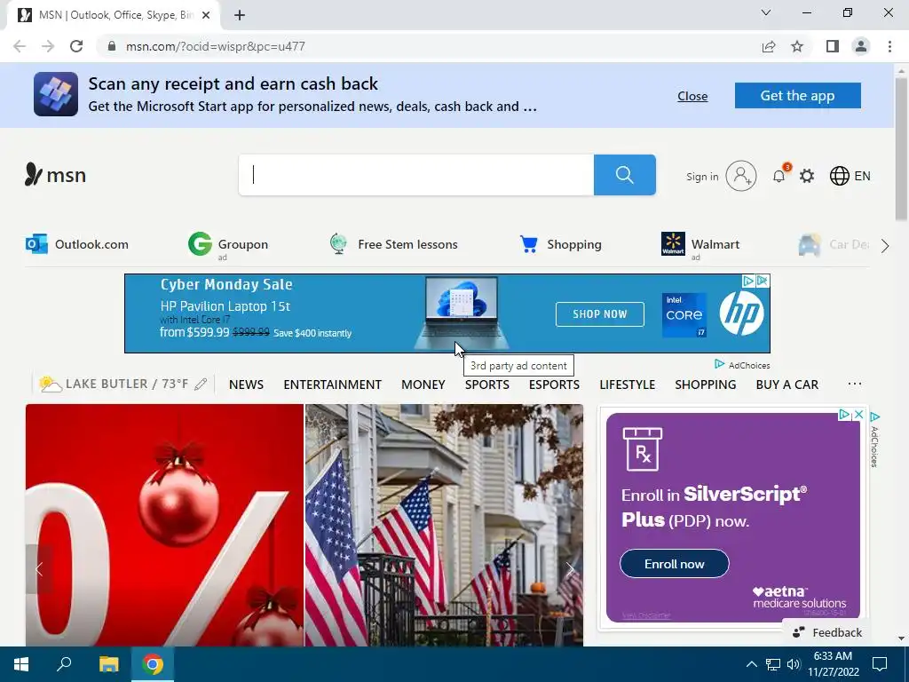Open the Windows Start menu
This screenshot has height=682, width=909.
point(21,664)
